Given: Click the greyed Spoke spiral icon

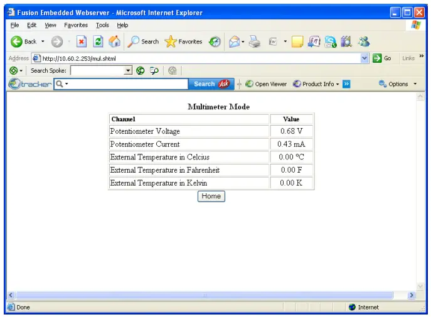Looking at the screenshot, I should (173, 71).
